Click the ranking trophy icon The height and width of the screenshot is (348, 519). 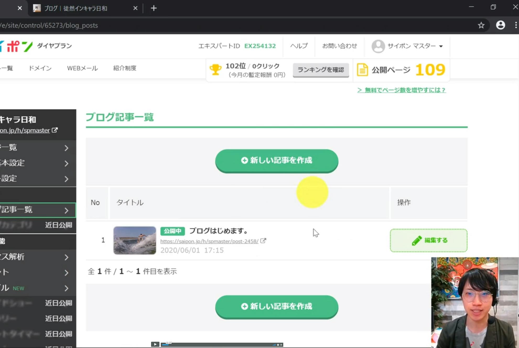pyautogui.click(x=215, y=70)
